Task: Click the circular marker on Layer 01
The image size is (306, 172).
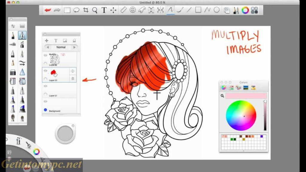Action: click(x=45, y=94)
